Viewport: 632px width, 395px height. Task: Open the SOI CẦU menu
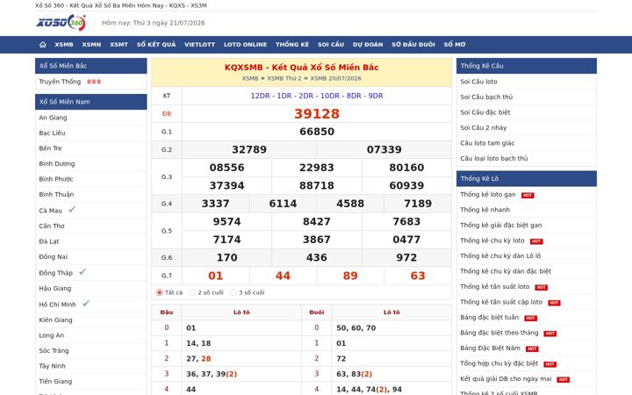(x=331, y=45)
